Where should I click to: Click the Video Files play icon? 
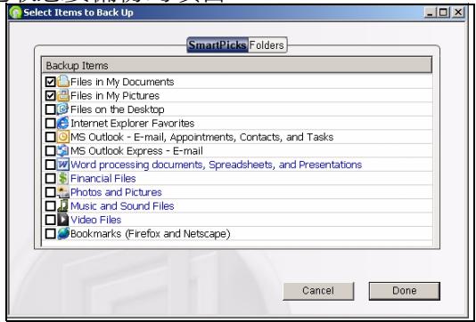click(63, 220)
